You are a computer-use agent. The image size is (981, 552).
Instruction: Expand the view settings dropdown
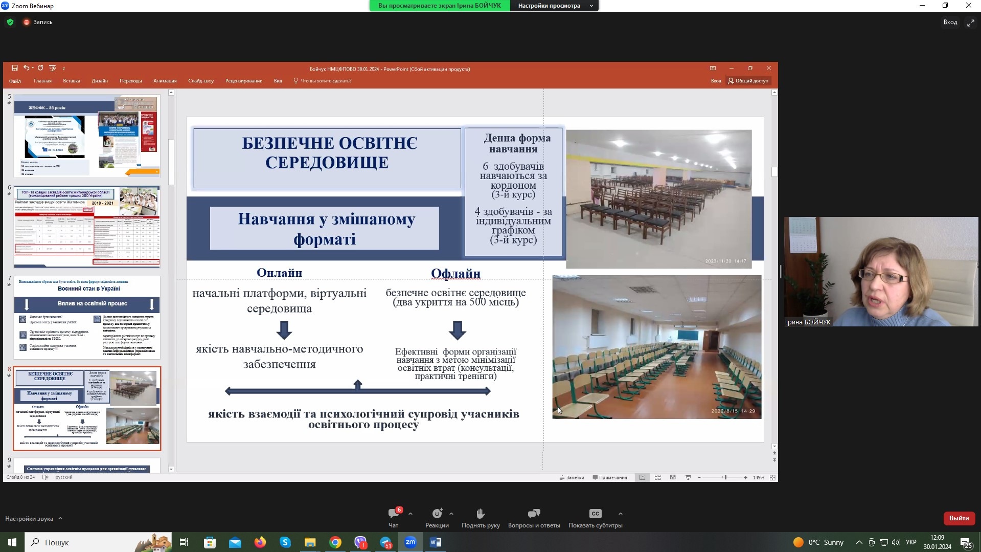coord(591,6)
